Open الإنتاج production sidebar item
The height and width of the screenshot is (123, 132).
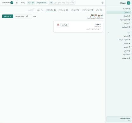[119, 12]
